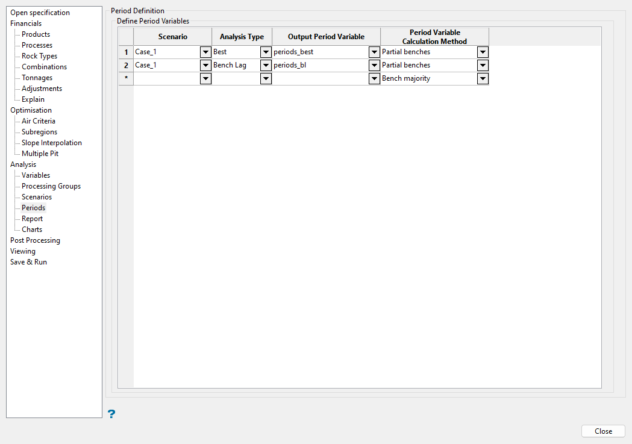Open calculation method dropdown showing Bench majority
632x444 pixels.
[x=483, y=78]
